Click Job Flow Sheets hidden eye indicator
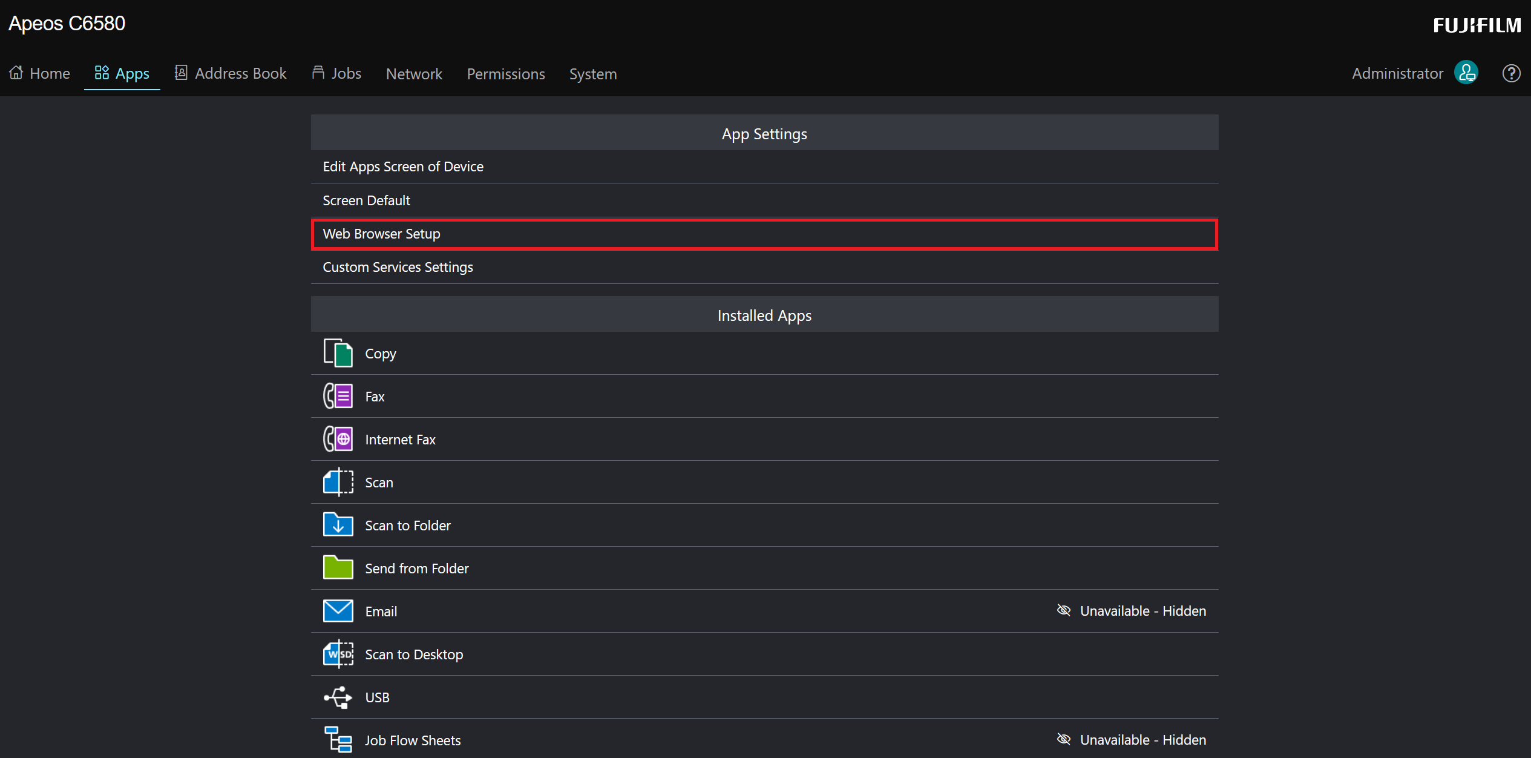 [1063, 739]
